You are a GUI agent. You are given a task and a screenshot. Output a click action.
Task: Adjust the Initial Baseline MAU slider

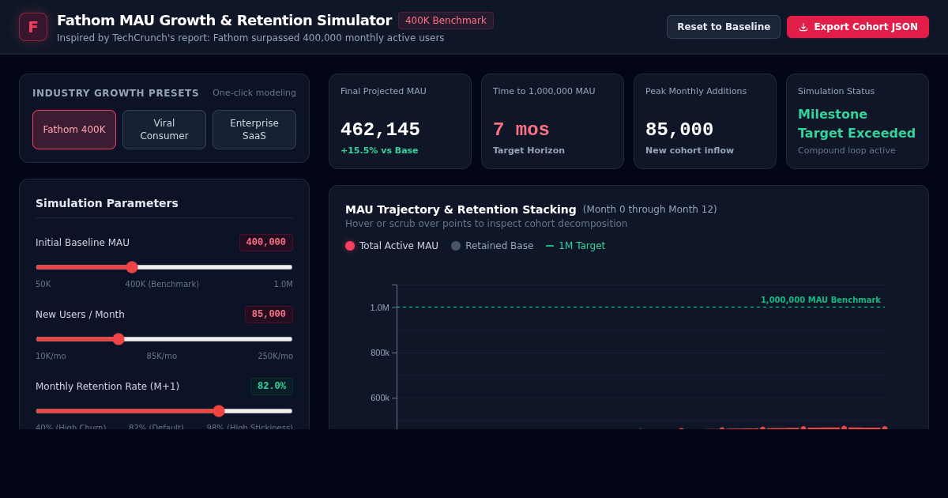pyautogui.click(x=164, y=267)
